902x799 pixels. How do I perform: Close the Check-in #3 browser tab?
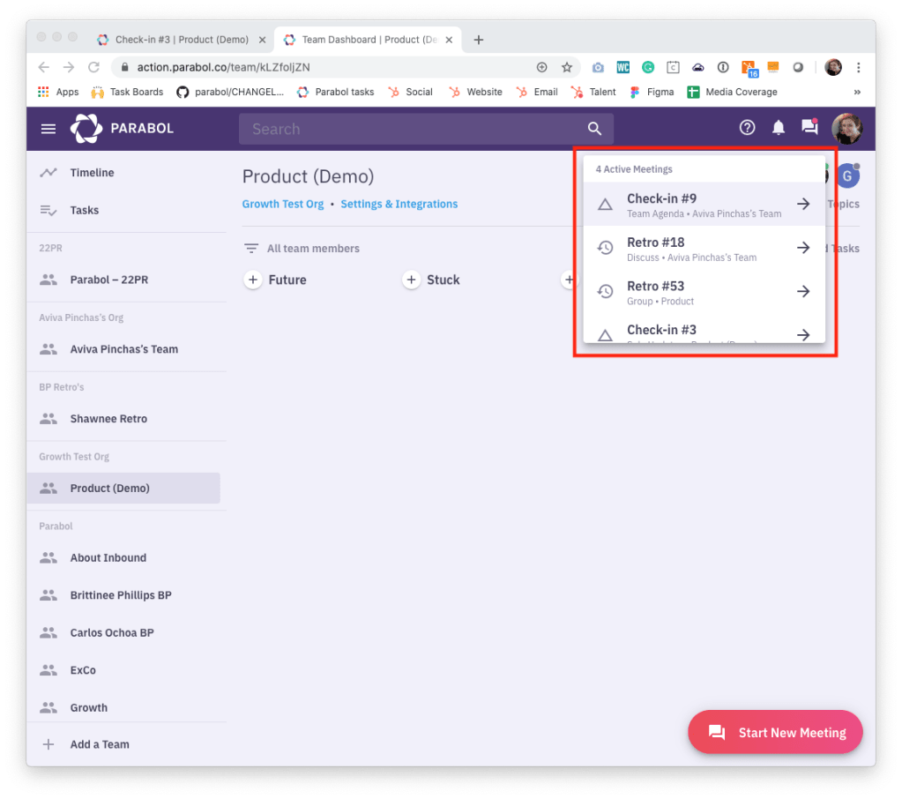(x=263, y=40)
